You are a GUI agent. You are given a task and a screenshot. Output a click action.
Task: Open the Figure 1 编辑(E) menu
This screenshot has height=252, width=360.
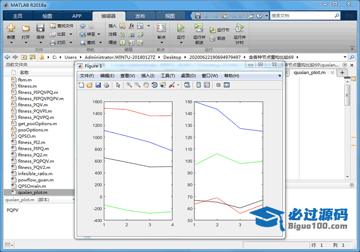[107, 76]
